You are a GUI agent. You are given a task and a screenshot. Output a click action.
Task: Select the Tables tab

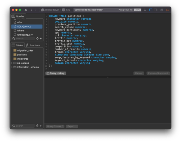(17, 45)
